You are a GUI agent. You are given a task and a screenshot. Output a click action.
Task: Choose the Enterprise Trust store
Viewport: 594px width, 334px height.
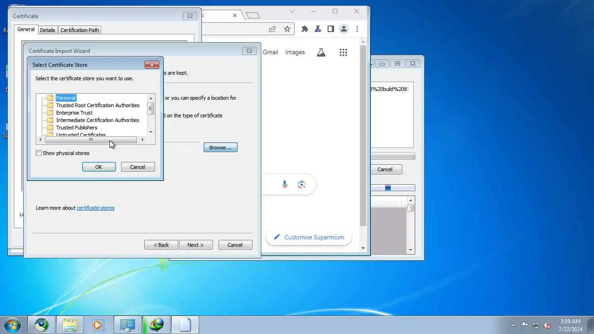74,113
